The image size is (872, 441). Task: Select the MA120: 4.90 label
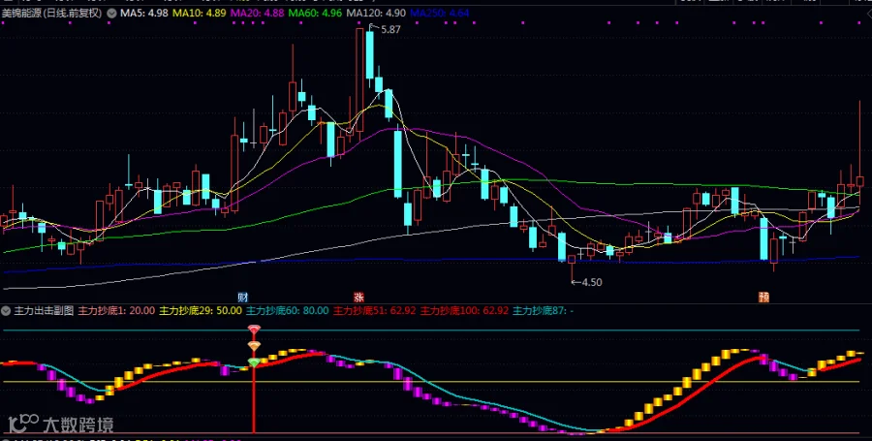[x=375, y=13]
